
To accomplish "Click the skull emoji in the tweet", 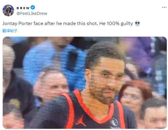I will coord(137,24).
